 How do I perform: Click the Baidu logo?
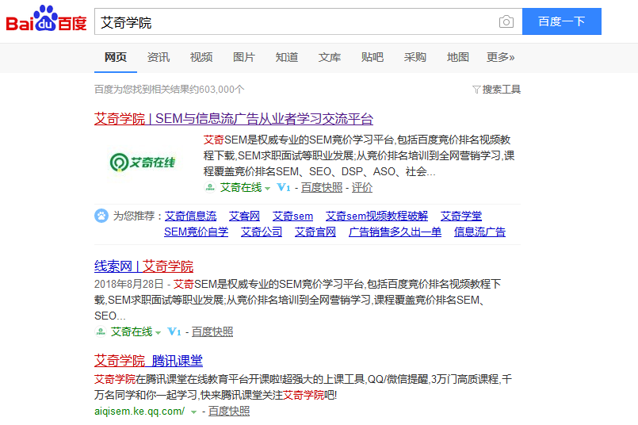pos(46,19)
